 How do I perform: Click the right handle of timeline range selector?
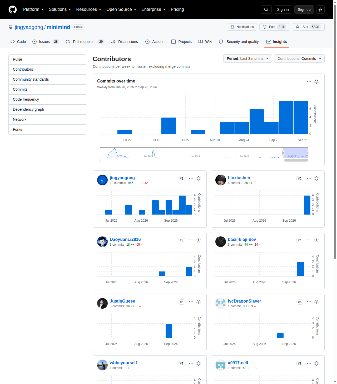308,153
